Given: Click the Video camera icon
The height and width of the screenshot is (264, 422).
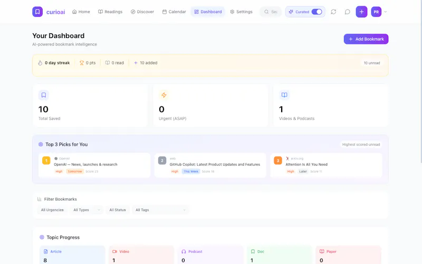Looking at the screenshot, I should pos(114,252).
